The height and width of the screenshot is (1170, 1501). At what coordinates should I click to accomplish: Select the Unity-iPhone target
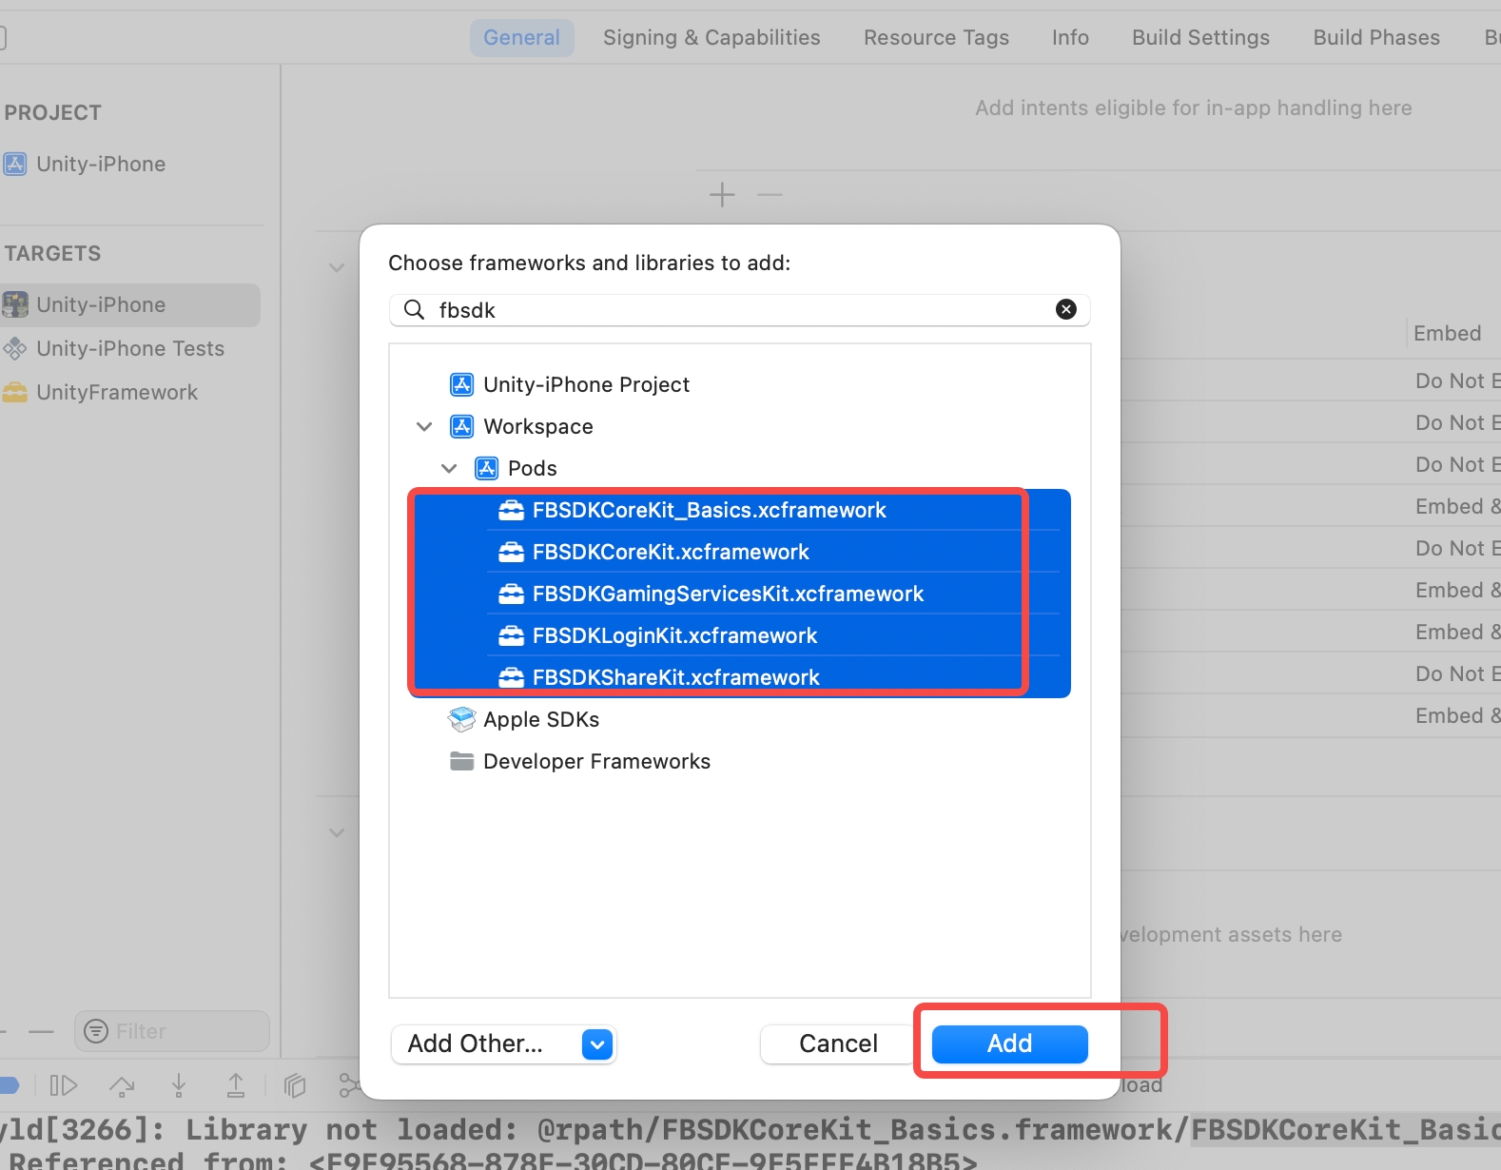click(x=128, y=304)
